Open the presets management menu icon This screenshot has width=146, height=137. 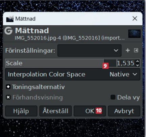[x=136, y=50]
